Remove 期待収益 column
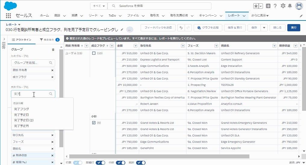Screen dimensions: 306x165 (52, 155)
